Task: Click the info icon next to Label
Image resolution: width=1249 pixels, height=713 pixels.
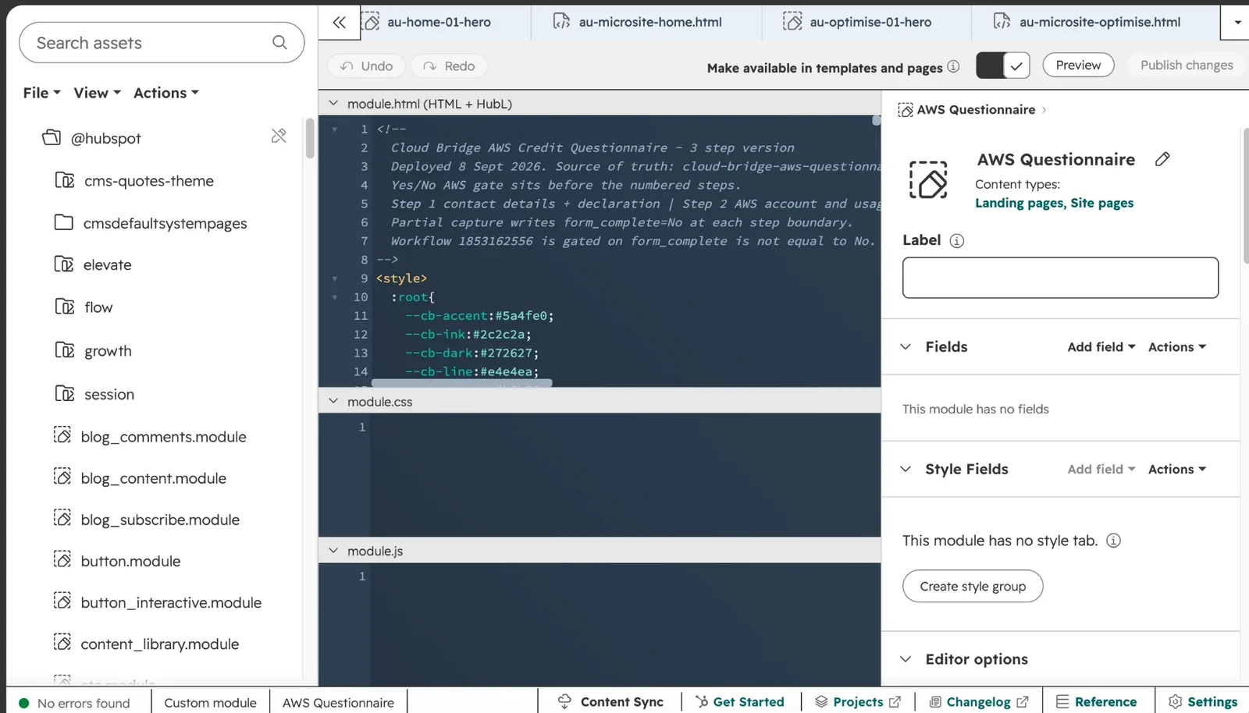Action: pyautogui.click(x=956, y=241)
